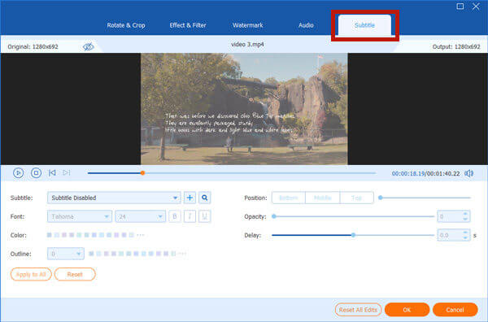Increase the Opacity value with up arrow
Screen dimensions: 488x322
[465, 214]
